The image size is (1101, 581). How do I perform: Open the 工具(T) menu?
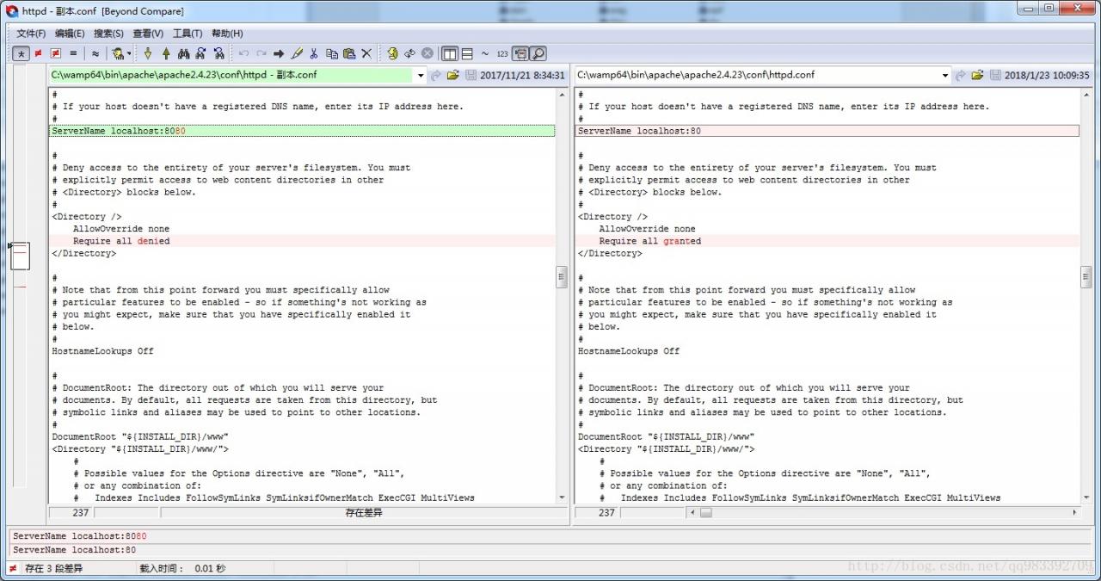coord(188,34)
